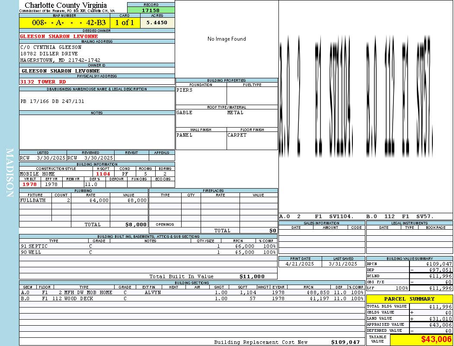454x346 pixels.
Task: Click the last saved date 3/31/2025
Action: point(343,264)
